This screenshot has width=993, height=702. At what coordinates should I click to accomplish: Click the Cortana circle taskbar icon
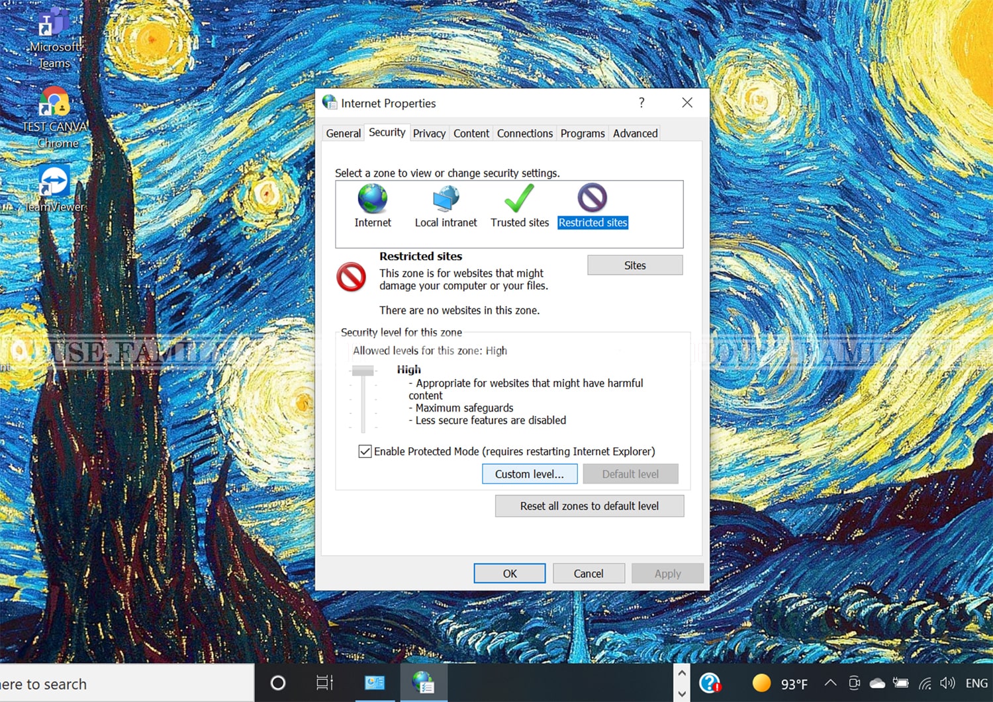click(278, 683)
